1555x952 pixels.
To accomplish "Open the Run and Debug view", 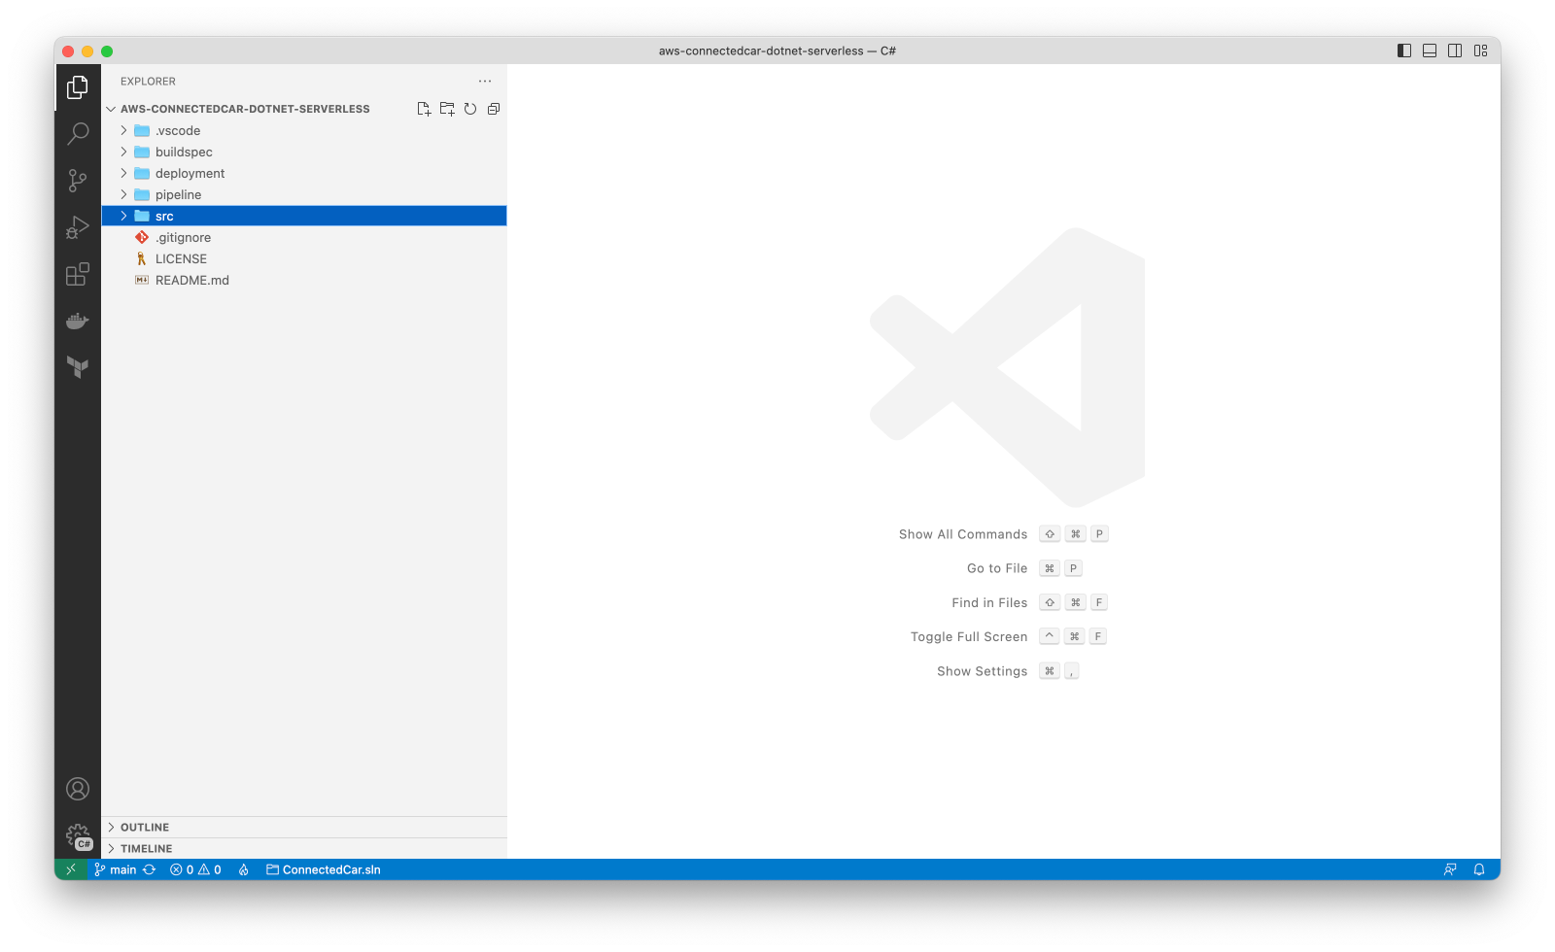I will coord(78,227).
